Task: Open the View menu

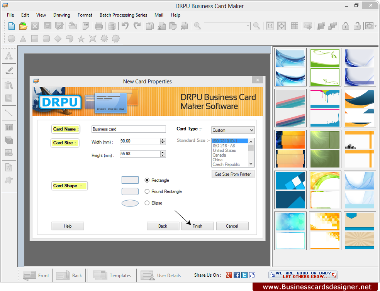Action: (41, 15)
